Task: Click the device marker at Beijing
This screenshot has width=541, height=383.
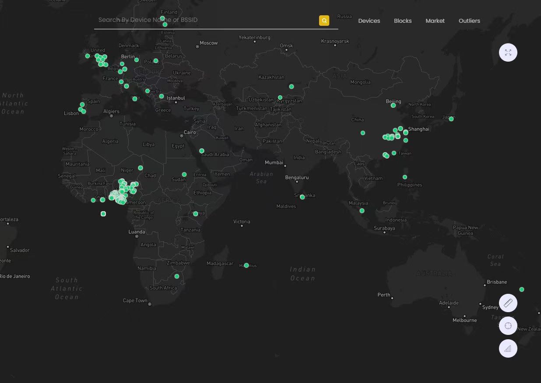Action: (x=393, y=105)
